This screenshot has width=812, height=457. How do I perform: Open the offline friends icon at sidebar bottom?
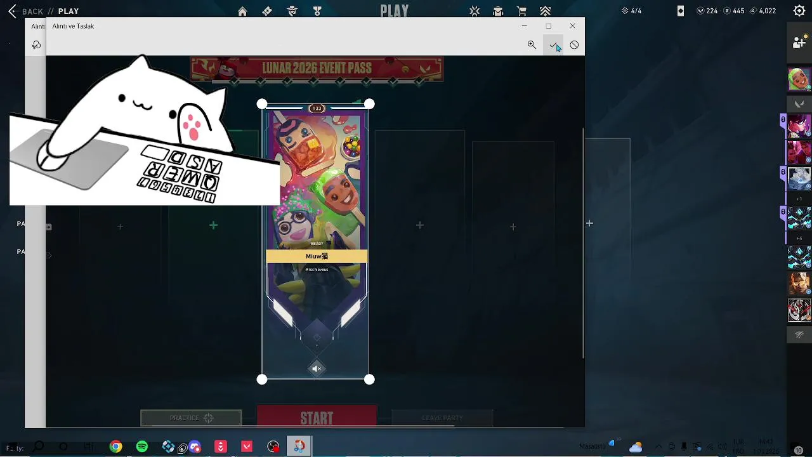point(799,334)
